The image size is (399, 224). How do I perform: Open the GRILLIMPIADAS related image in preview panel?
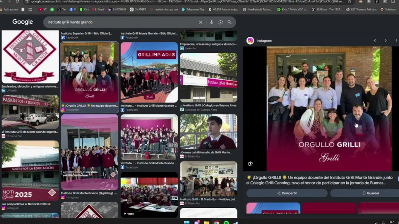click(x=273, y=208)
